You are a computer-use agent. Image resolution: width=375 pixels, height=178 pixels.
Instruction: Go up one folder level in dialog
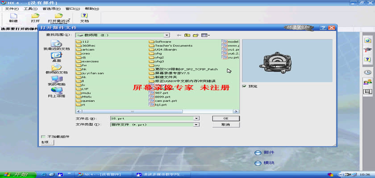coord(187,35)
